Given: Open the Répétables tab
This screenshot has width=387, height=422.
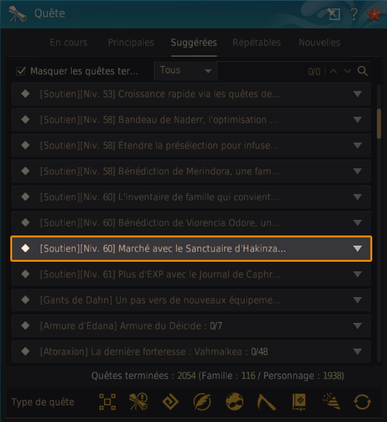Looking at the screenshot, I should point(257,42).
